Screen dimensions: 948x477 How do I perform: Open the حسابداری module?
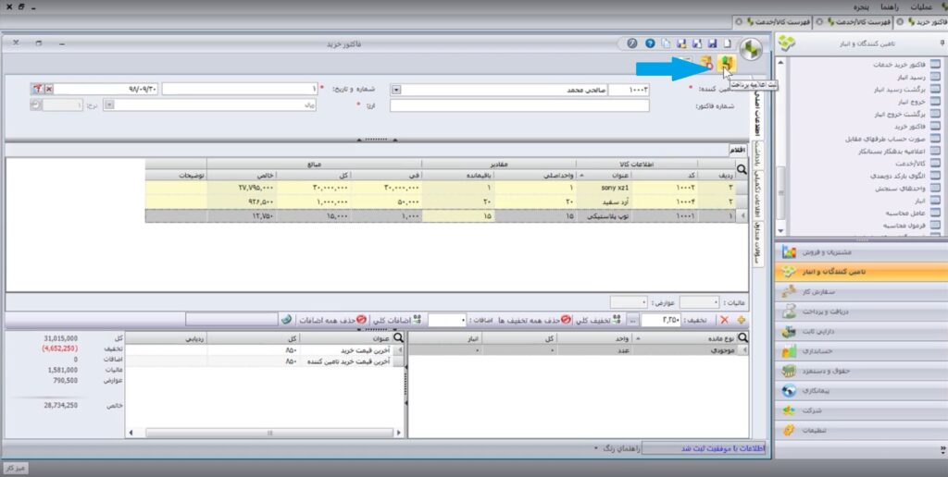pyautogui.click(x=862, y=350)
